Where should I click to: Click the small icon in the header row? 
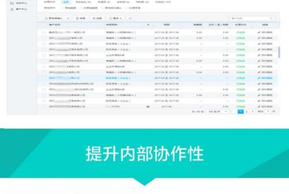coord(148,25)
